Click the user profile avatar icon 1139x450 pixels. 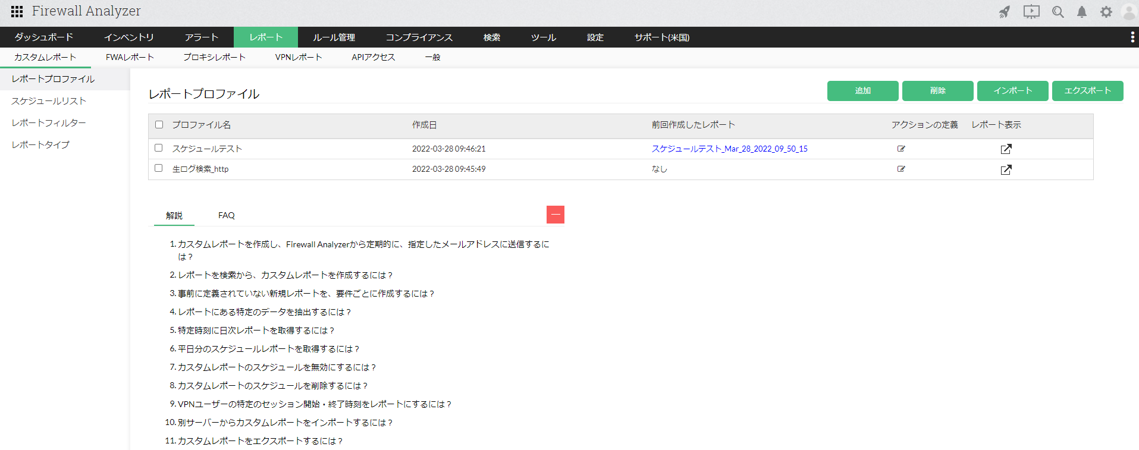(x=1129, y=12)
